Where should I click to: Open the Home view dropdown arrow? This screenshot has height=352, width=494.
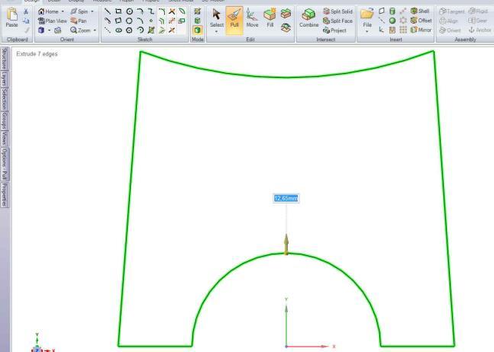pos(63,11)
